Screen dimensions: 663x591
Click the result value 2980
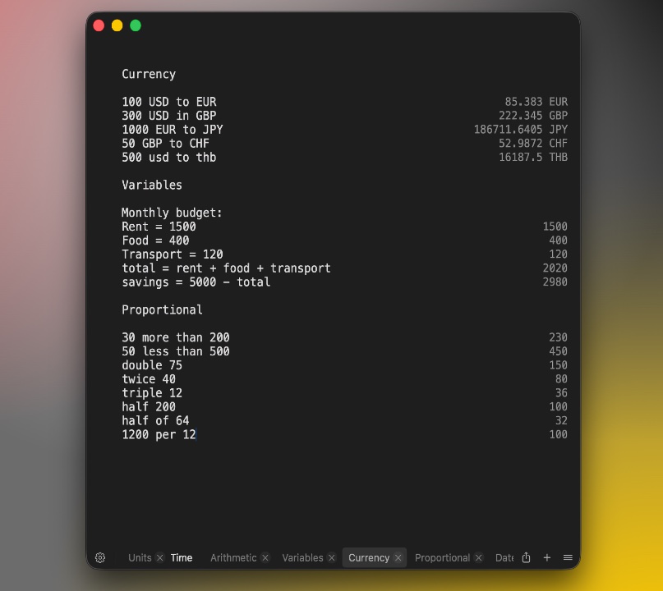coord(555,282)
